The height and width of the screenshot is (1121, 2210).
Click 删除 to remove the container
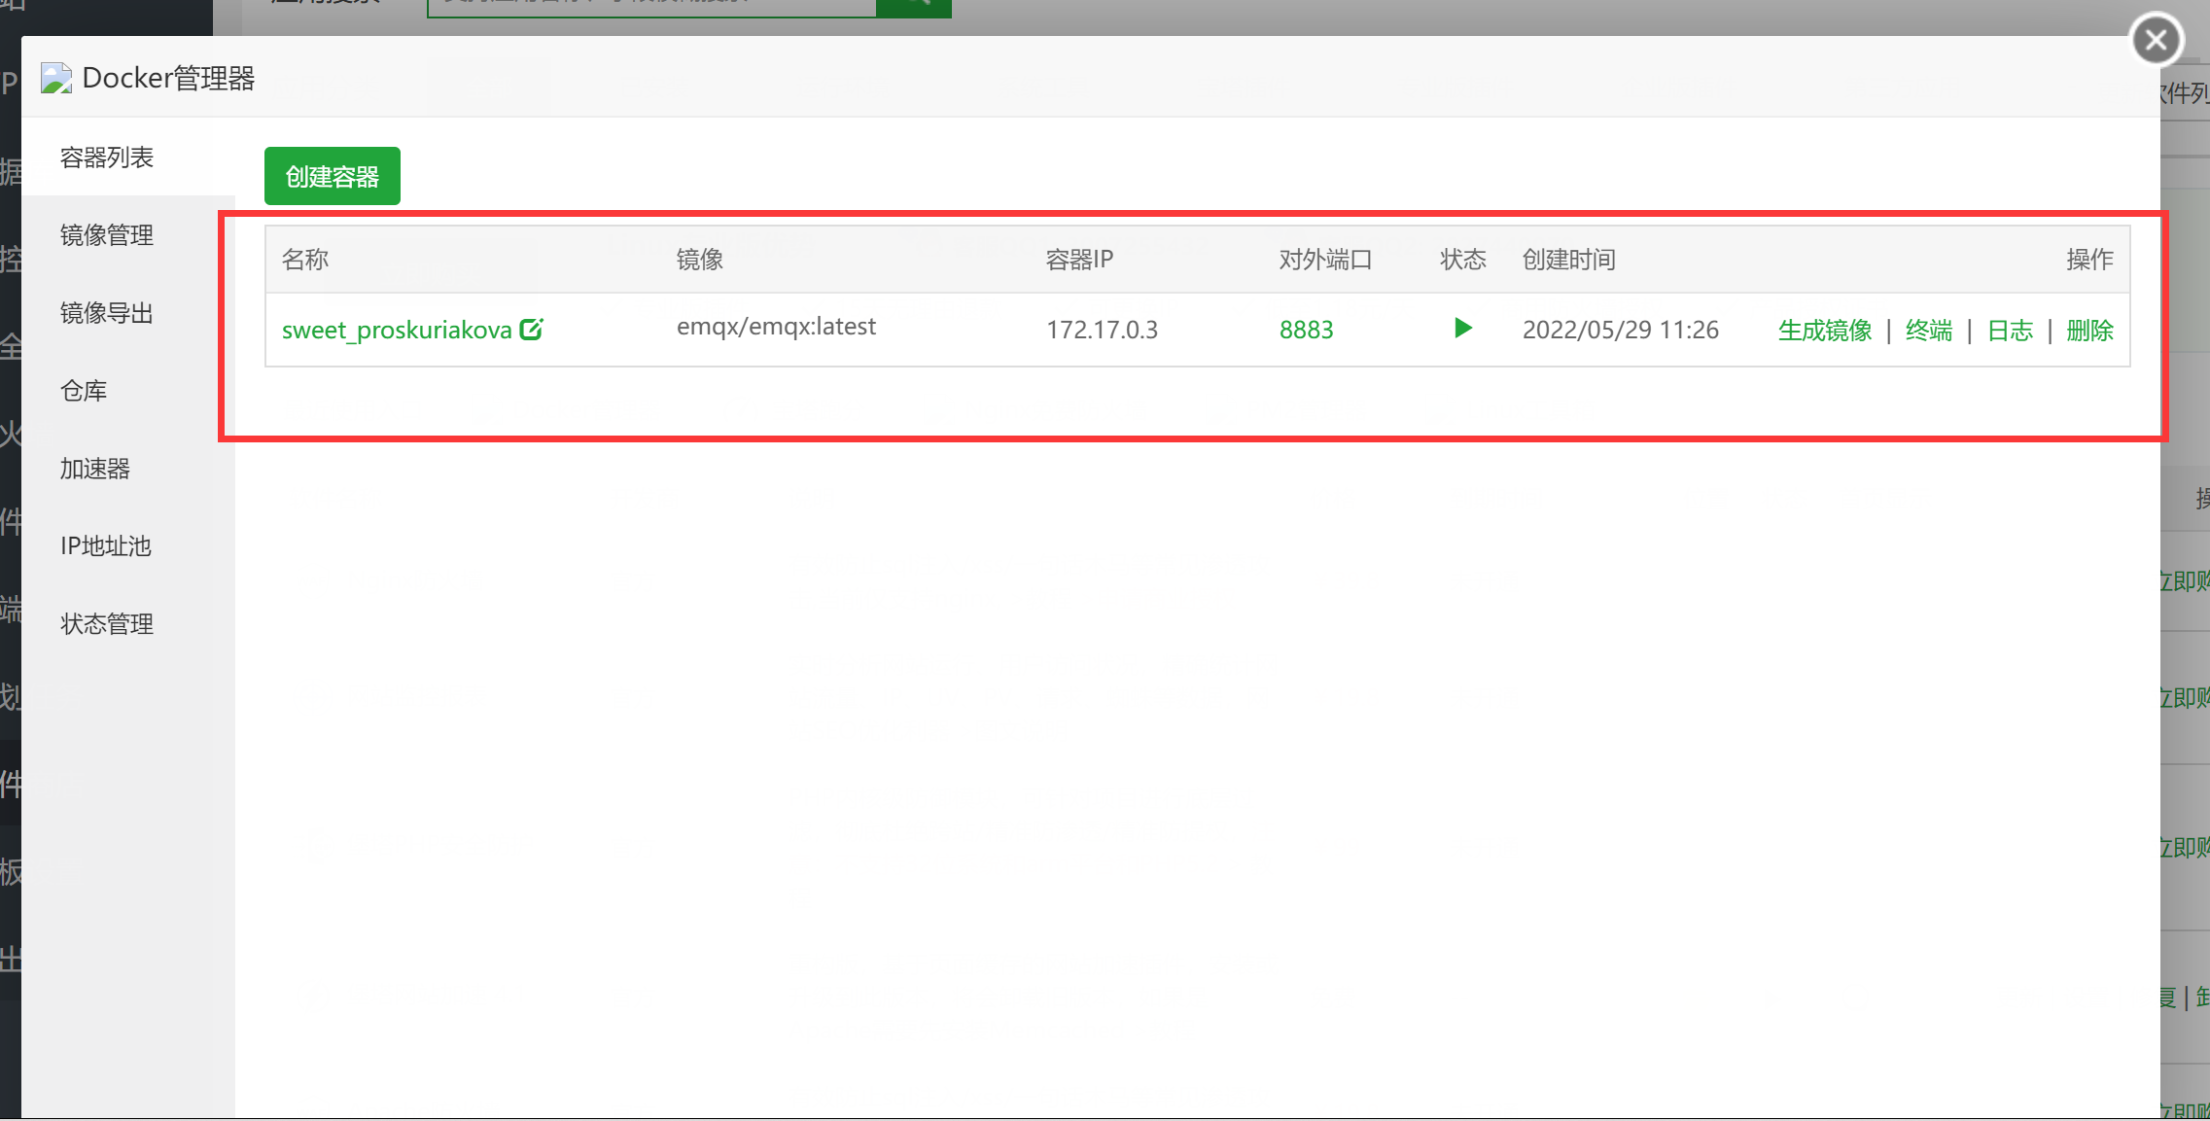(x=2089, y=331)
